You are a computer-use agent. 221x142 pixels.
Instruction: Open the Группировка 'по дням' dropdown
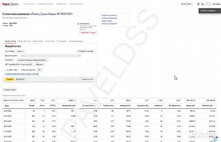pos(21,51)
